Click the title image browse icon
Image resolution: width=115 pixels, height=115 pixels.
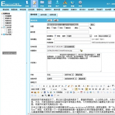coord(81,51)
